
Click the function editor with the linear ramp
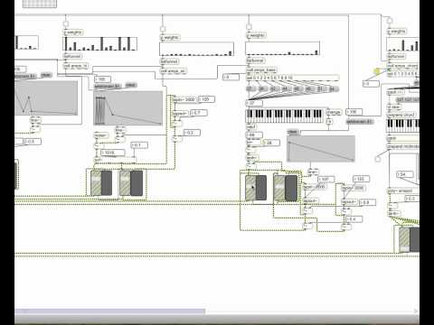[x=321, y=149]
